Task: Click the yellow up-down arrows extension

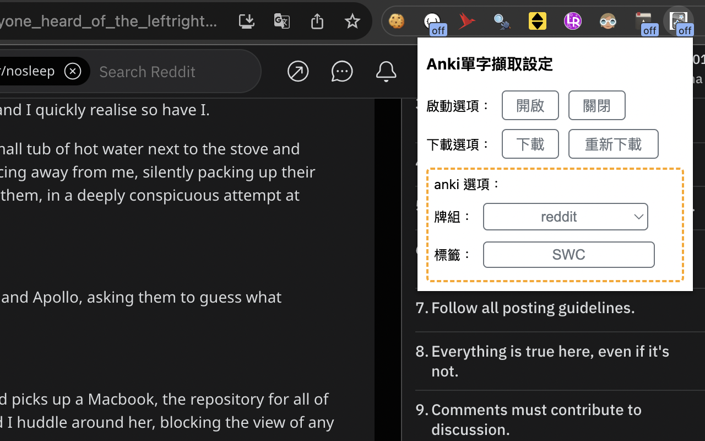Action: coord(538,21)
